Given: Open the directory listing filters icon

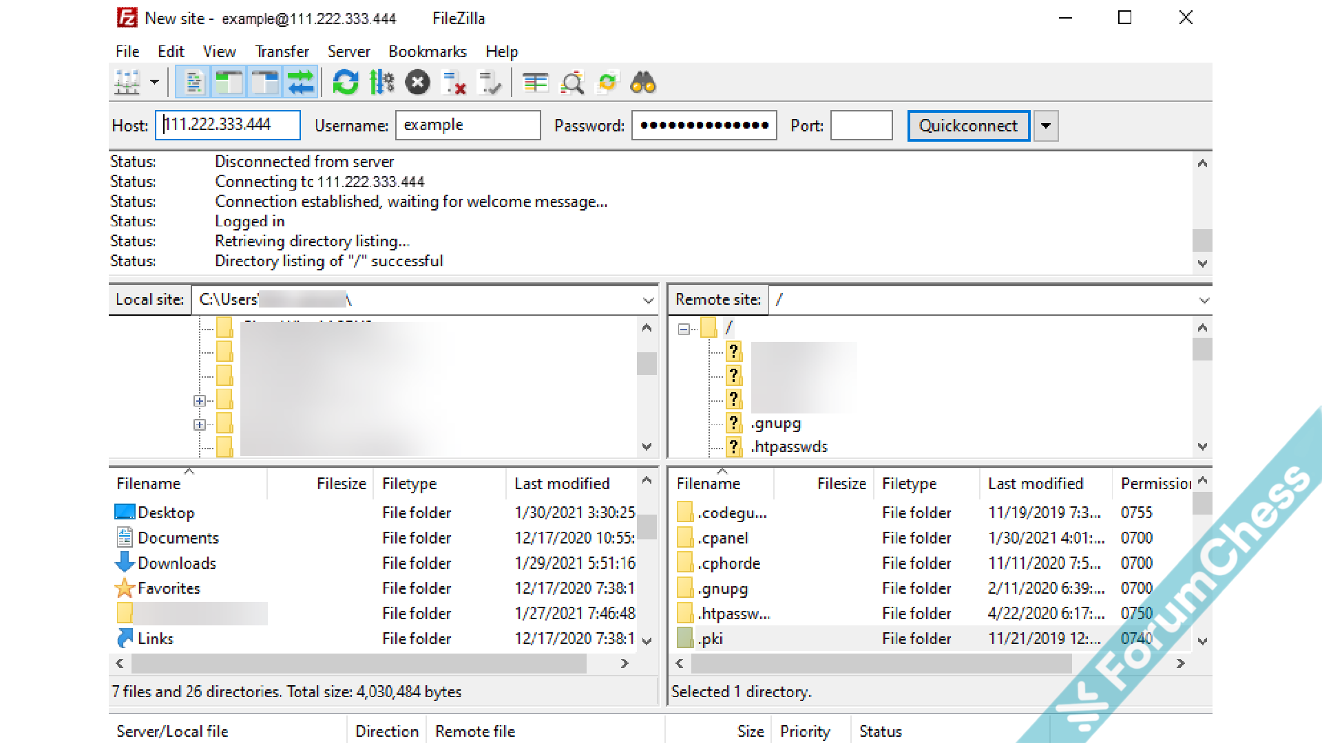Looking at the screenshot, I should [536, 83].
